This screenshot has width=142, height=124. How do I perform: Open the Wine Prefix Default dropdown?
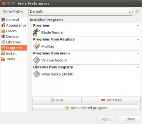point(81,12)
